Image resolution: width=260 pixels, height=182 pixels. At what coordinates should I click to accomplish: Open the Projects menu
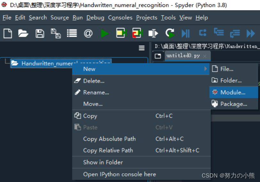click(x=146, y=18)
